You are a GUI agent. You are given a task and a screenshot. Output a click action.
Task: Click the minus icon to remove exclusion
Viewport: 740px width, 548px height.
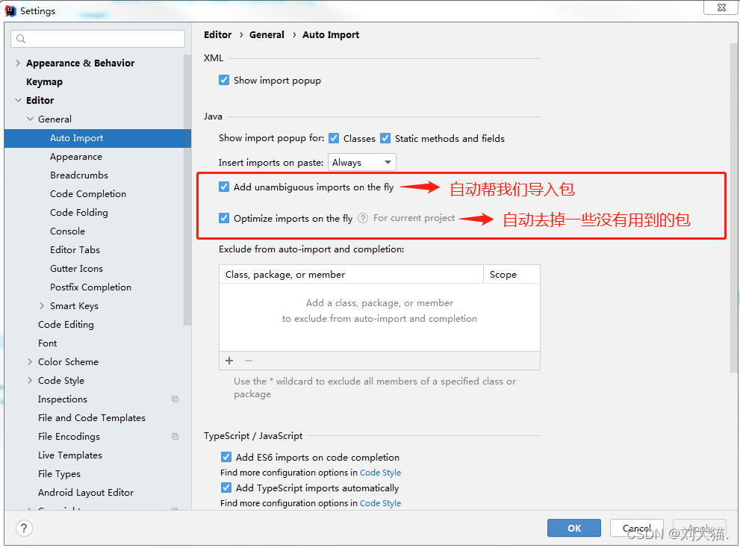249,361
